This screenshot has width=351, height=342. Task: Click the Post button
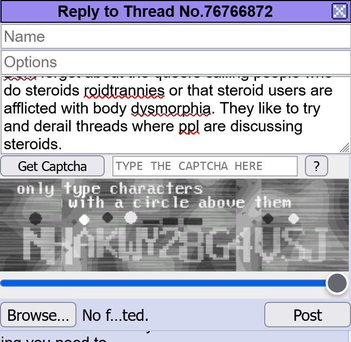coord(308,315)
